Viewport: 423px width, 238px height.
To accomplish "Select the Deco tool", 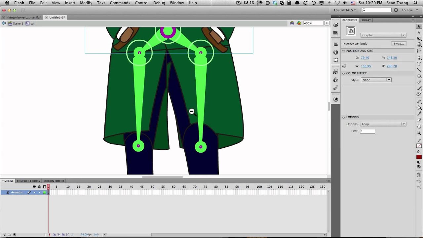I will 419,94.
